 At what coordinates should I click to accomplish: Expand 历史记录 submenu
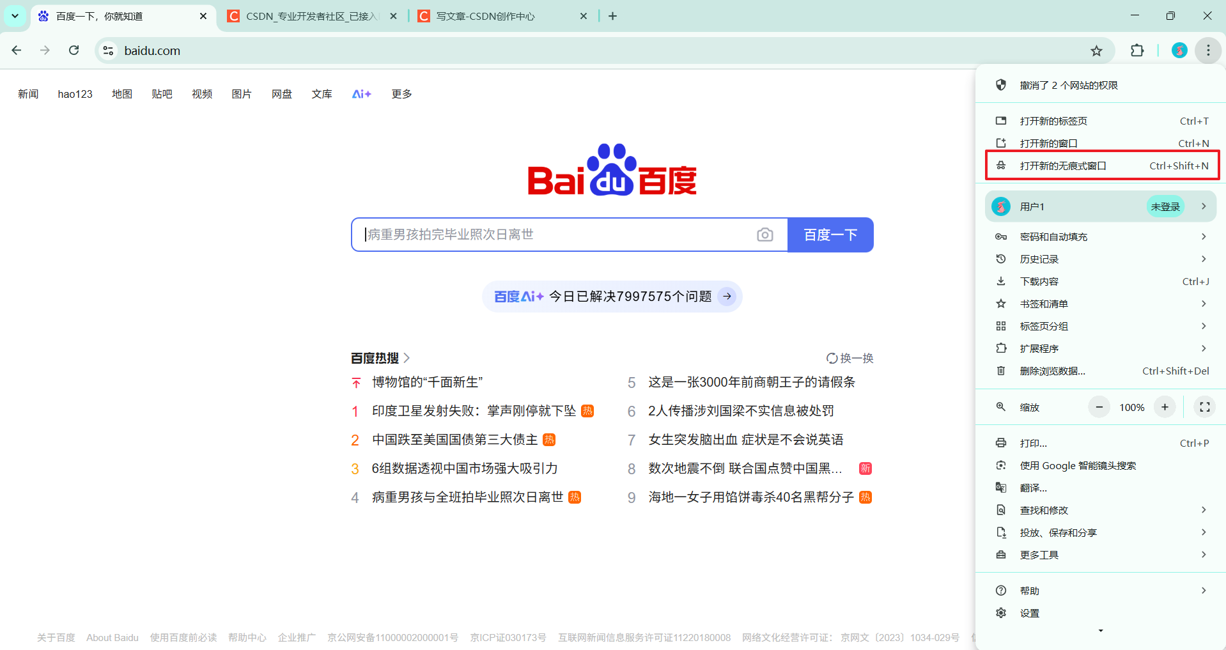[1099, 259]
